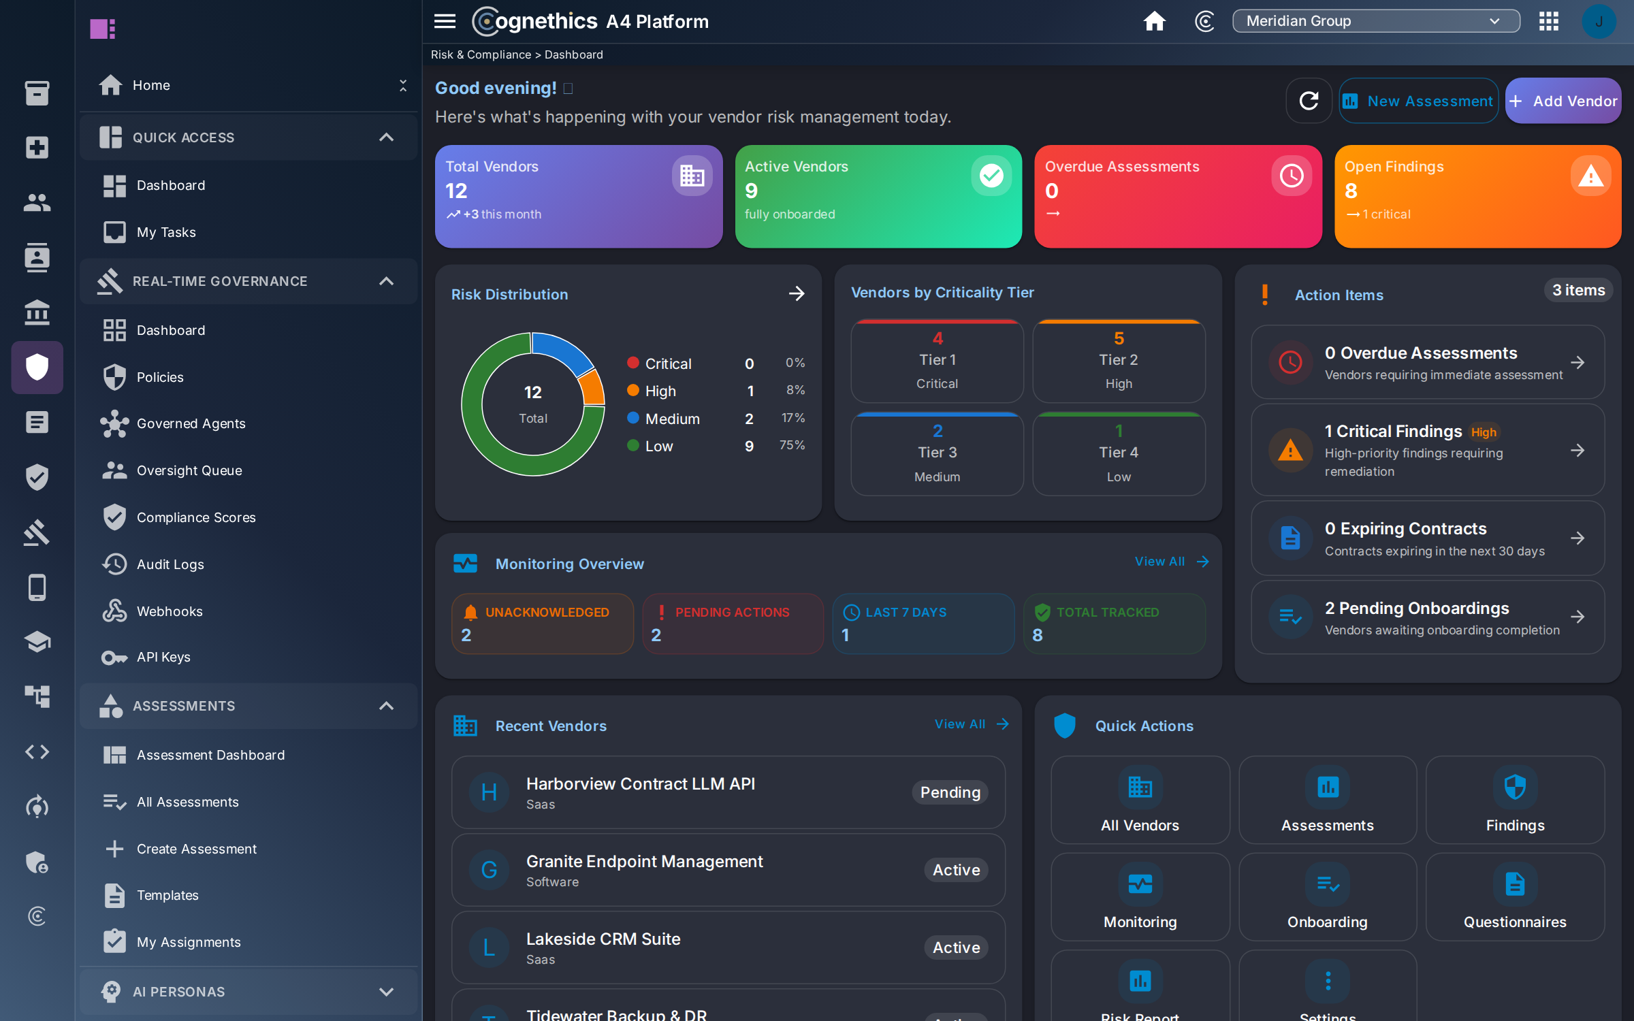Open the Unacknowledged monitoring card

(542, 623)
